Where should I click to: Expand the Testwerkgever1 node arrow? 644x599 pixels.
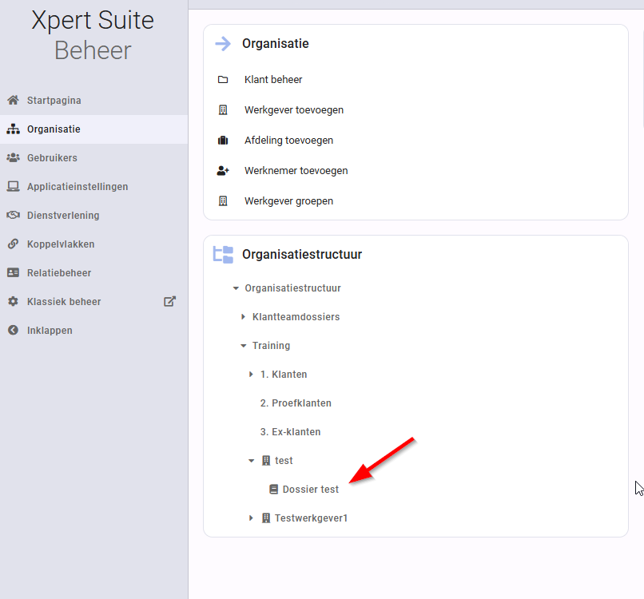click(251, 518)
